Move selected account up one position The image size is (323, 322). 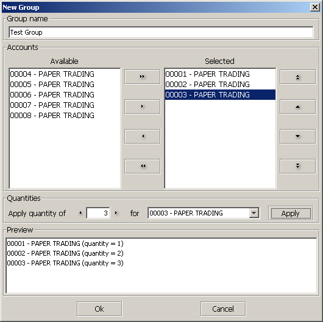[297, 107]
